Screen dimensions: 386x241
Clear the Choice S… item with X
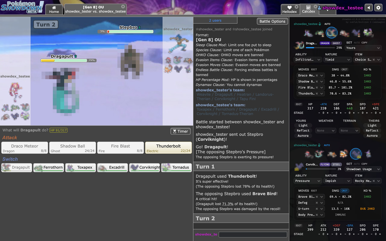[x=374, y=60]
